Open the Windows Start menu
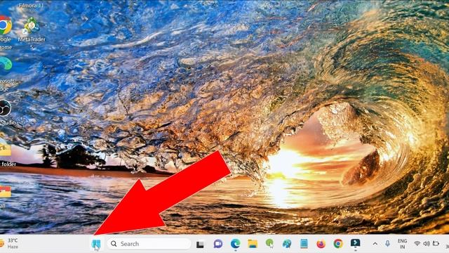Image resolution: width=449 pixels, height=253 pixels. 96,244
